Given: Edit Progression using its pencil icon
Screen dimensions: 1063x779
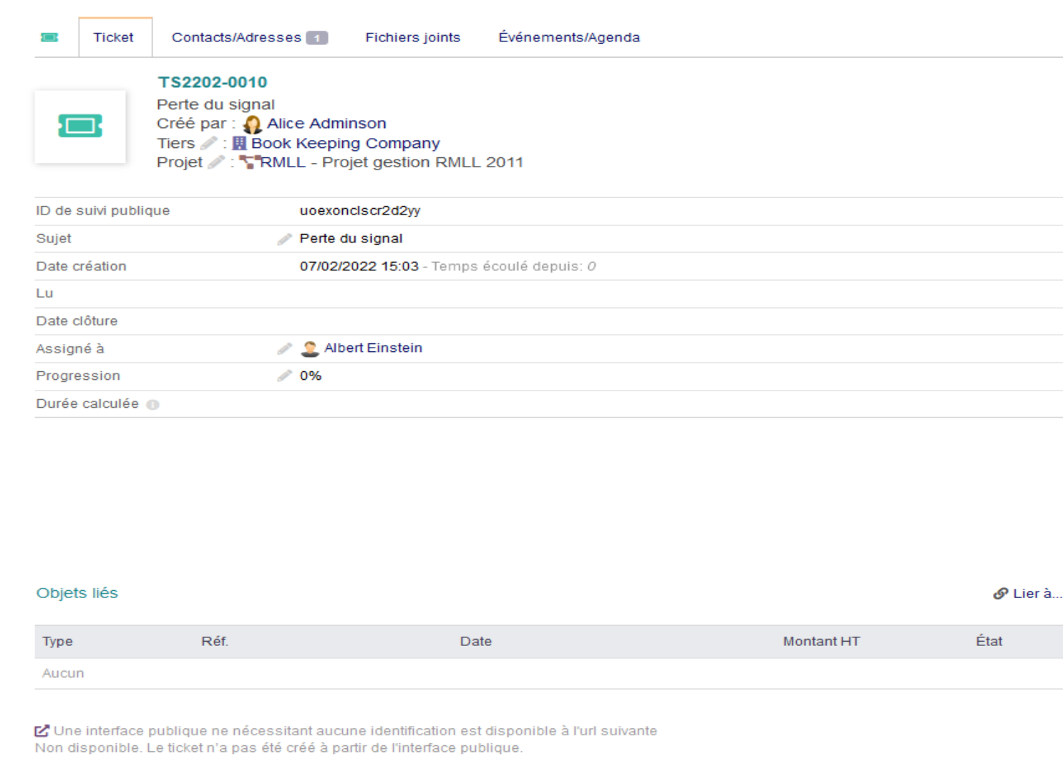Looking at the screenshot, I should [285, 376].
